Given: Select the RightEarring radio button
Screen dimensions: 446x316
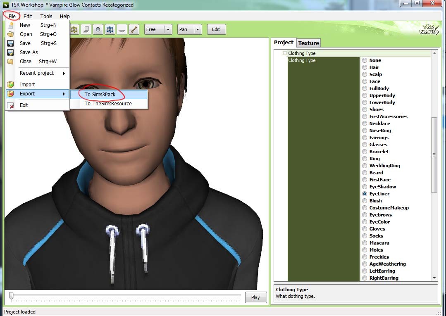Looking at the screenshot, I should click(x=365, y=278).
